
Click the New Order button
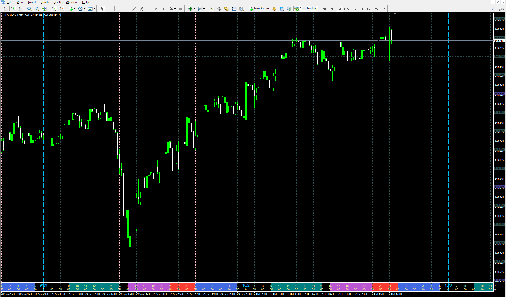tap(259, 8)
